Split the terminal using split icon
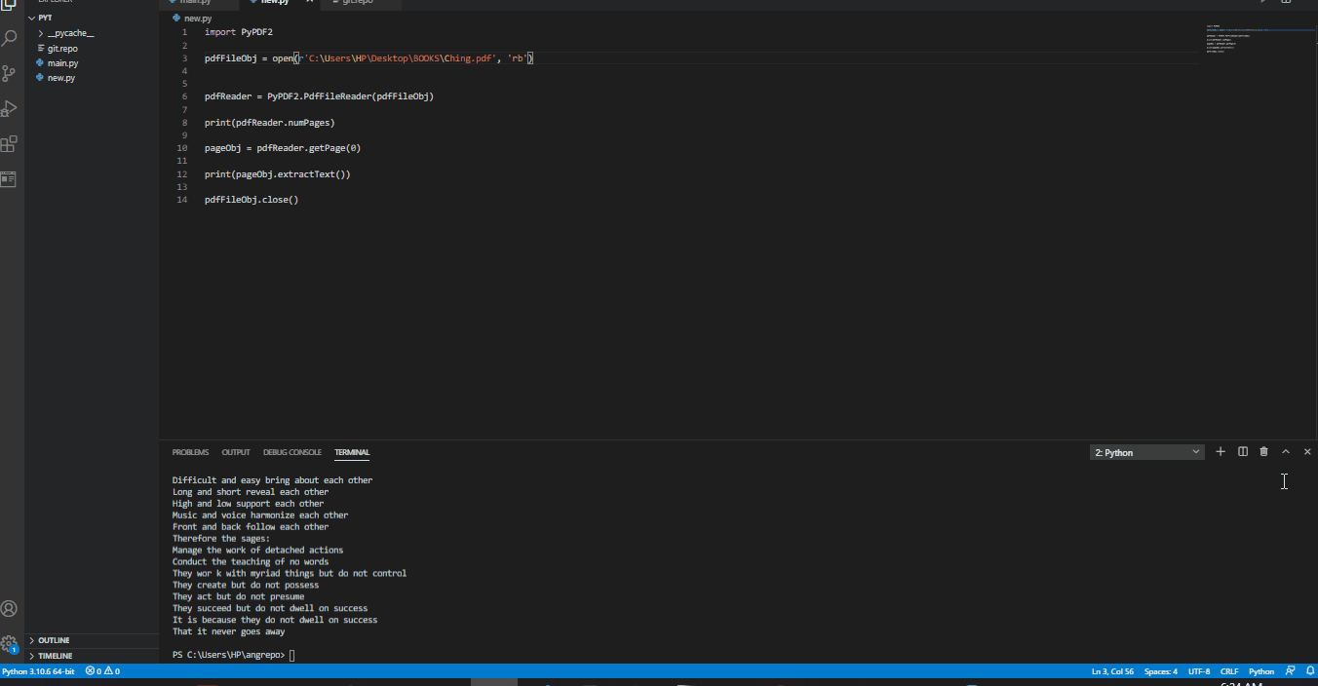1318x686 pixels. tap(1242, 451)
